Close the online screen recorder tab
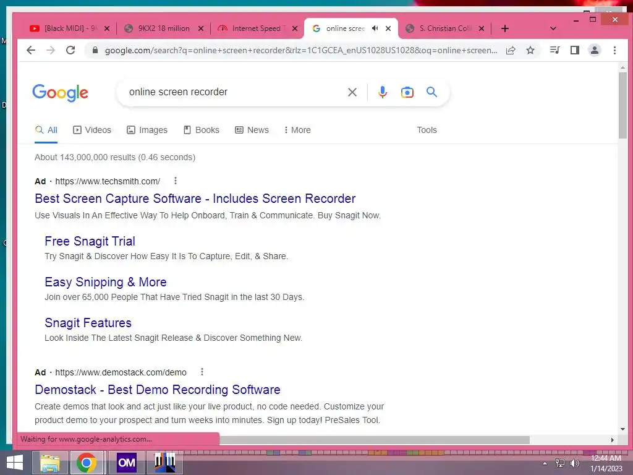 coord(388,28)
